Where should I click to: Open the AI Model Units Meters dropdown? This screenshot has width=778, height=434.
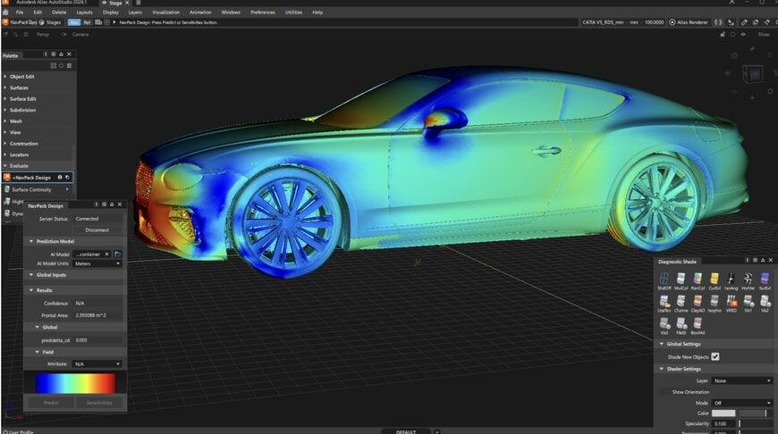(x=97, y=263)
